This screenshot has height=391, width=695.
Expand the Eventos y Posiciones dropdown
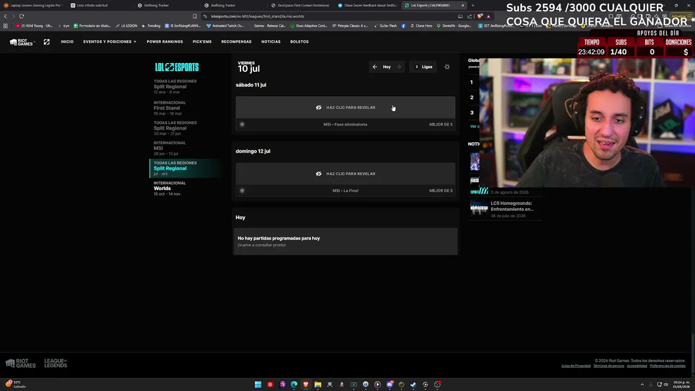pyautogui.click(x=110, y=42)
